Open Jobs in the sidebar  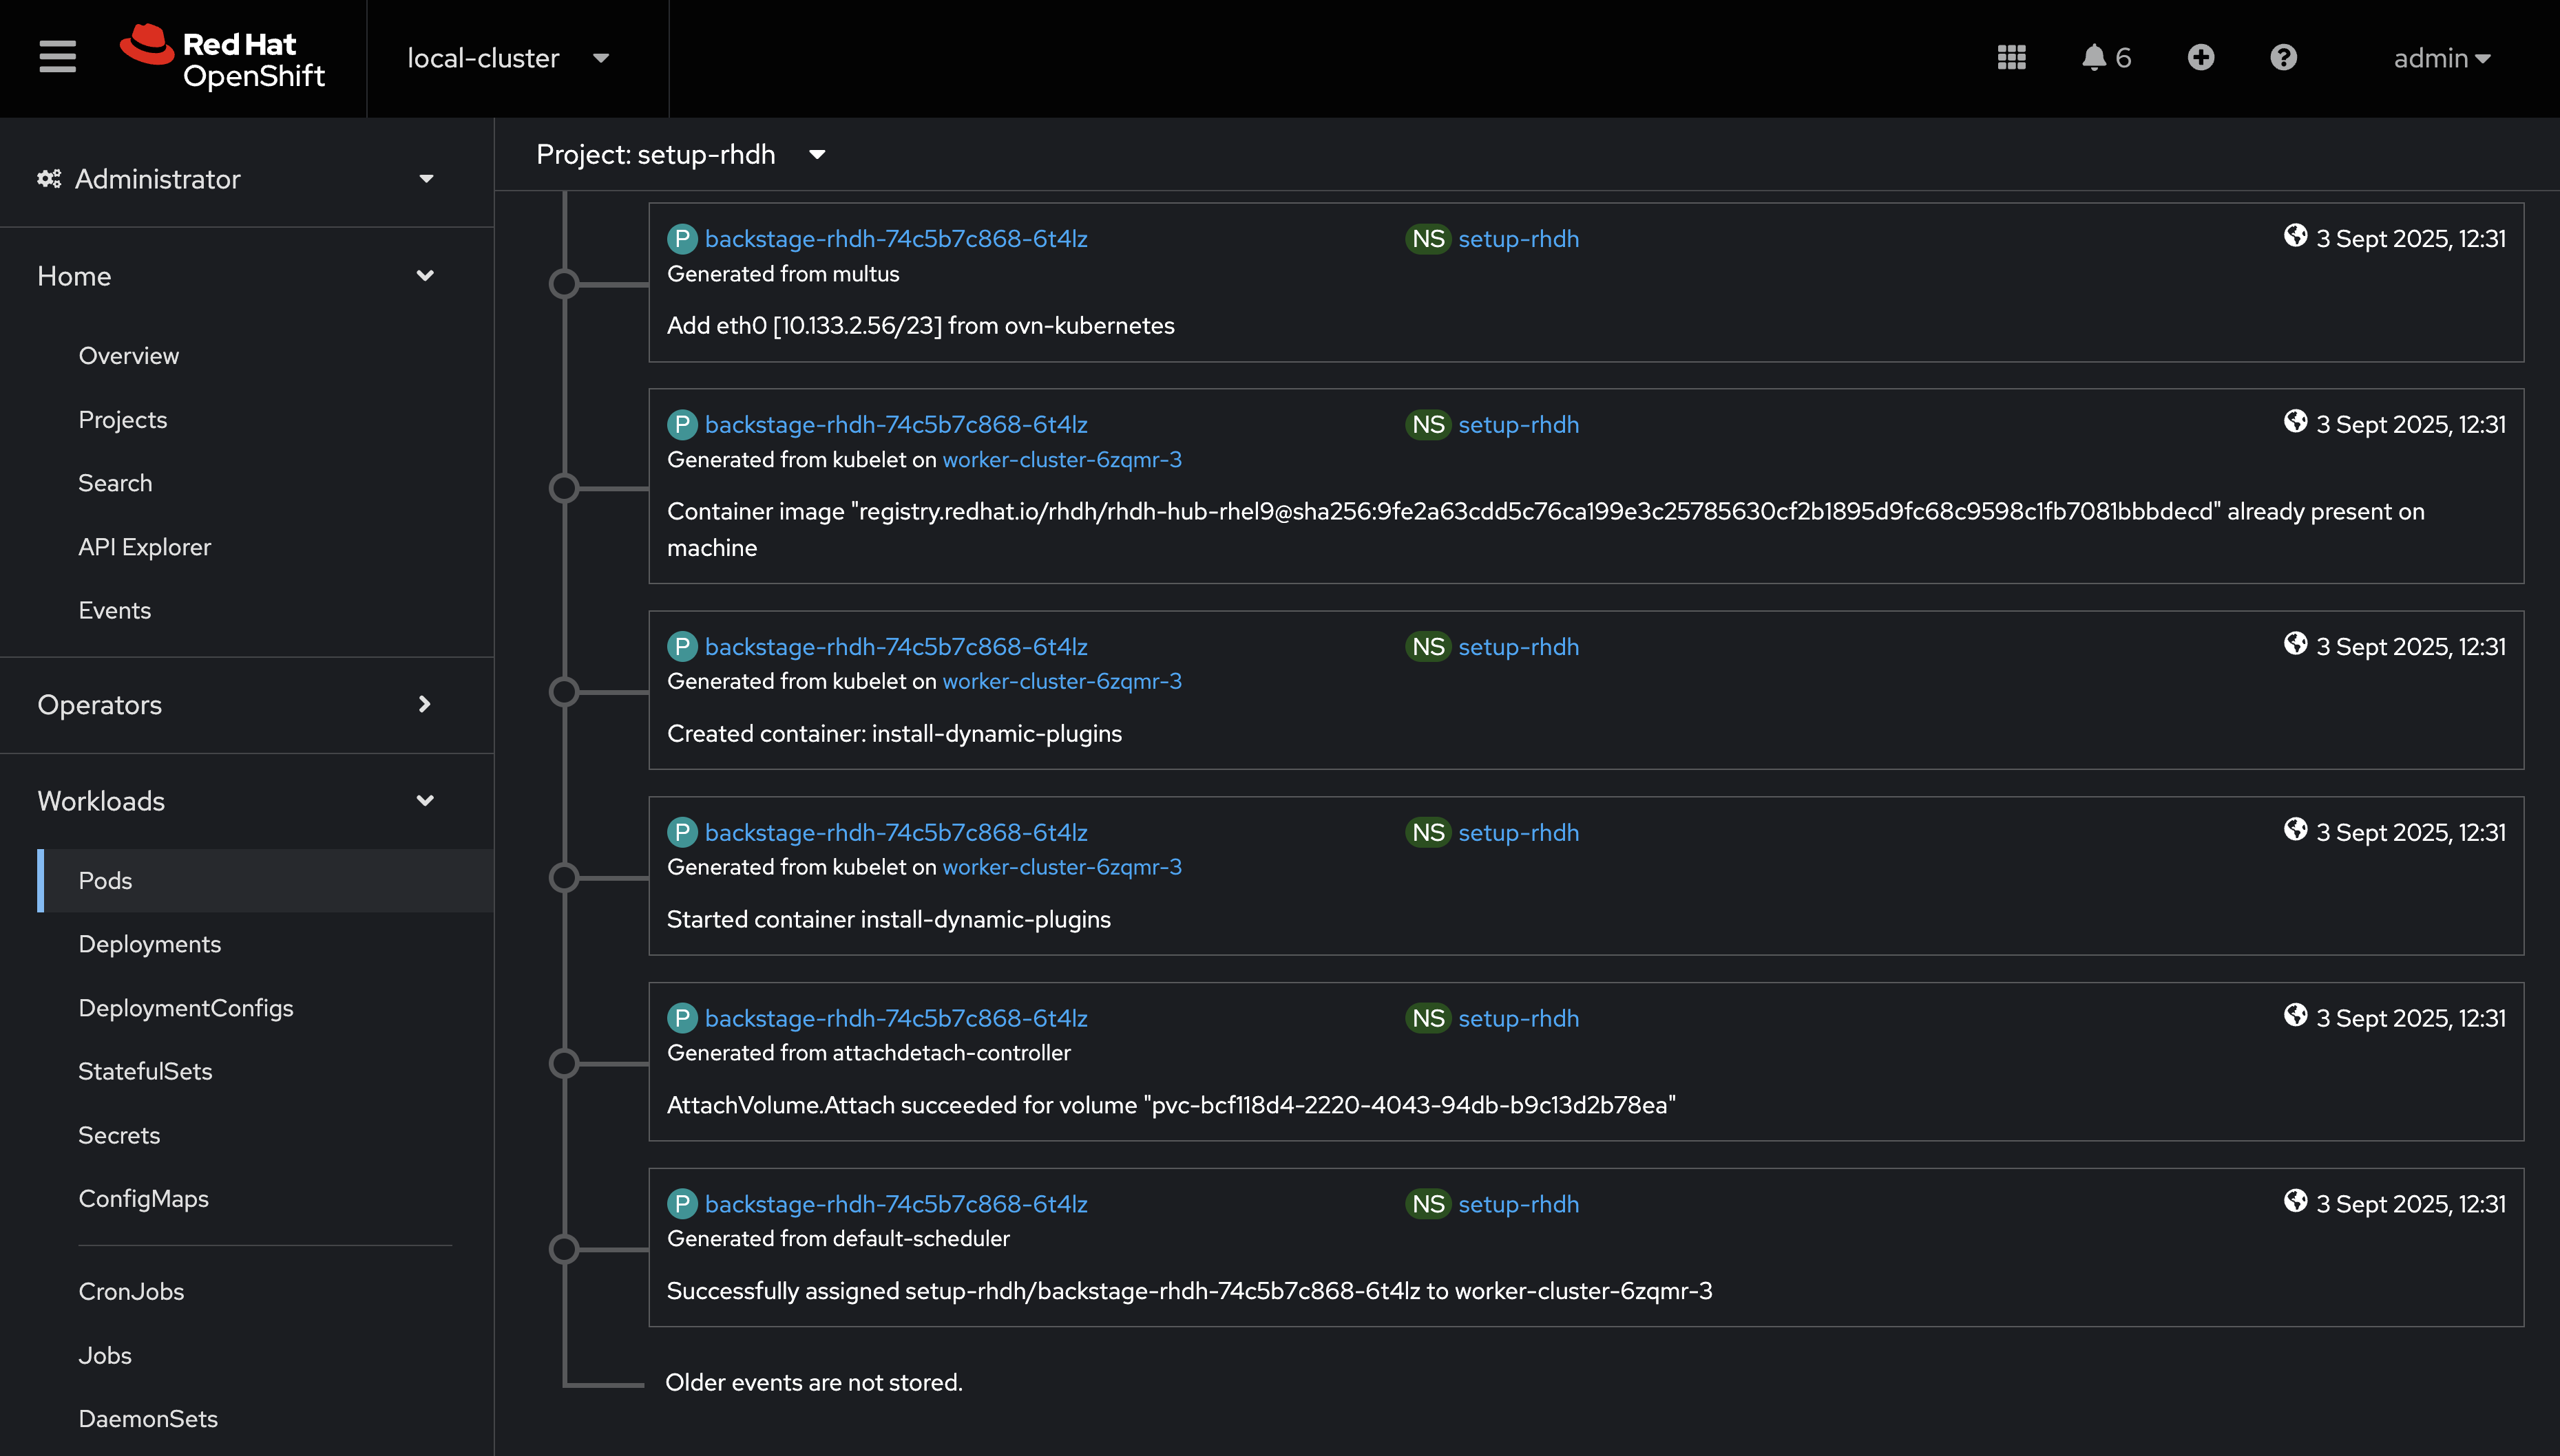click(x=105, y=1356)
